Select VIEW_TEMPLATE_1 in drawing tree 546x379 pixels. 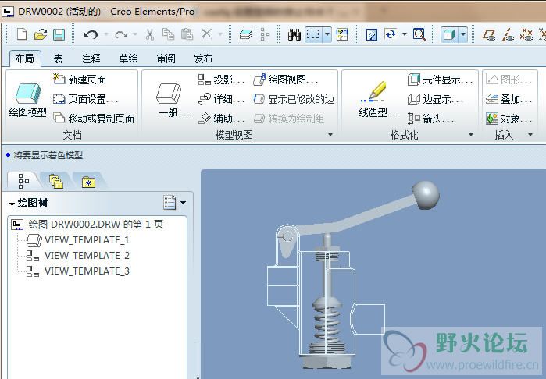(77, 240)
